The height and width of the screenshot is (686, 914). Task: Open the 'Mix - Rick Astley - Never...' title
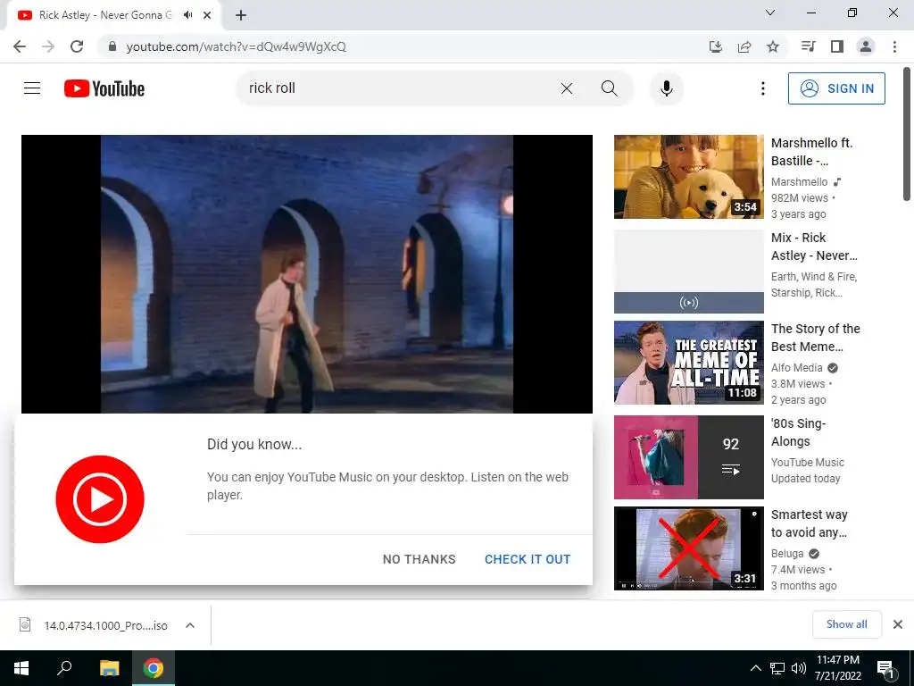point(814,247)
